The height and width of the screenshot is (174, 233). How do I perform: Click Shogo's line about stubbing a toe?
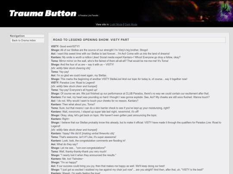(127, 170)
